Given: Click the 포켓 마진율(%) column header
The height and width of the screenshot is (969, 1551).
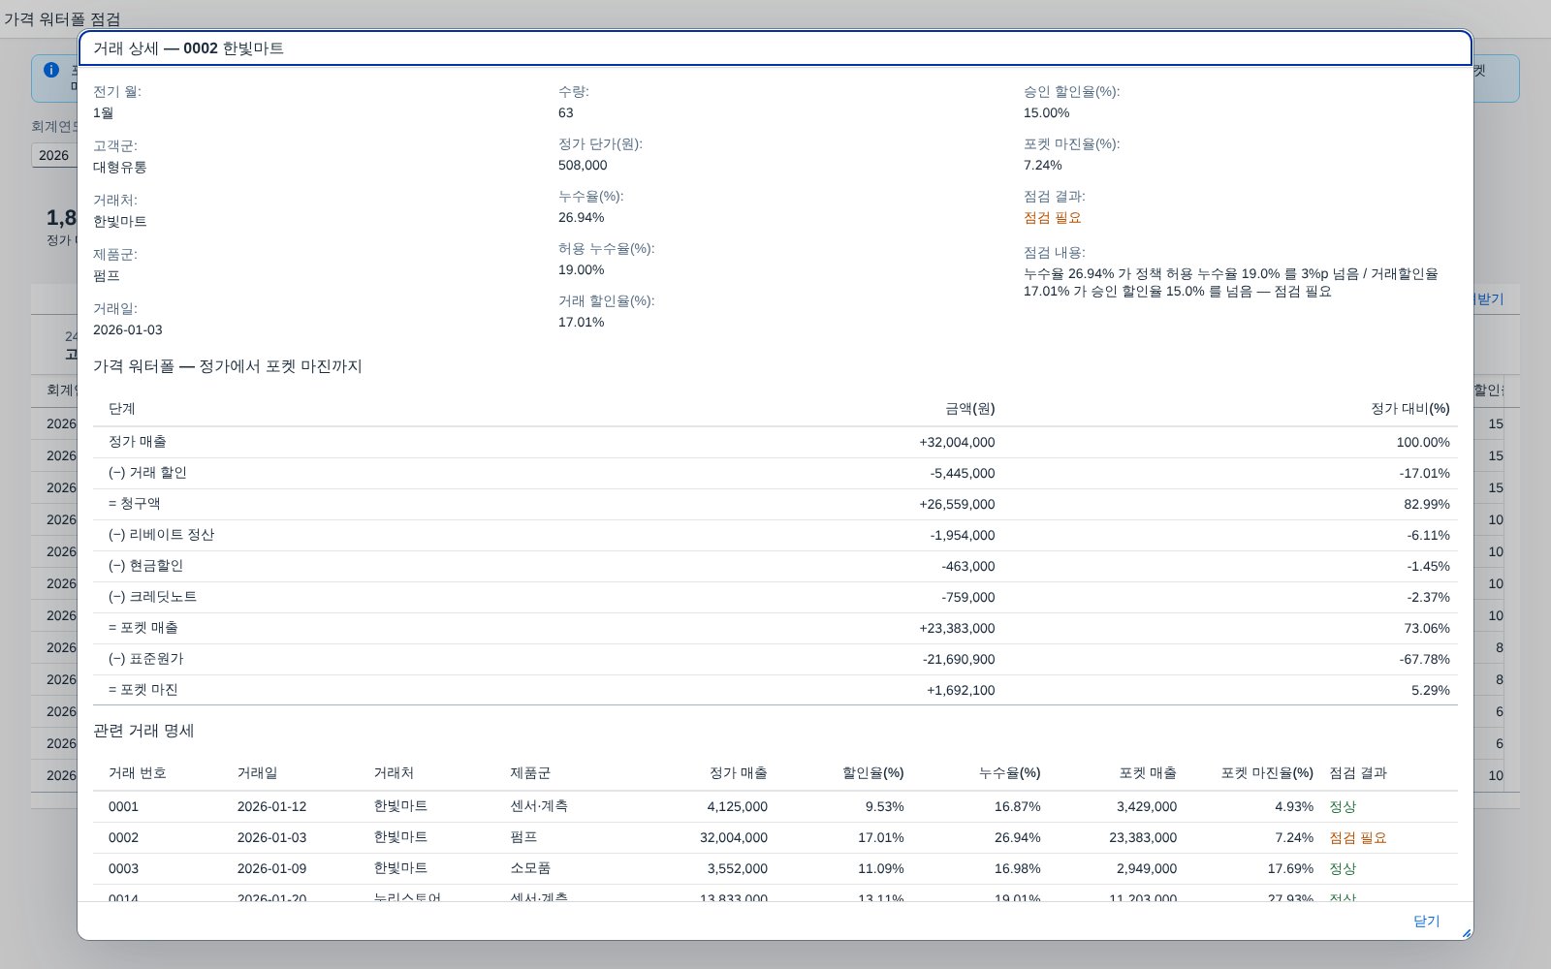Looking at the screenshot, I should coord(1267,772).
